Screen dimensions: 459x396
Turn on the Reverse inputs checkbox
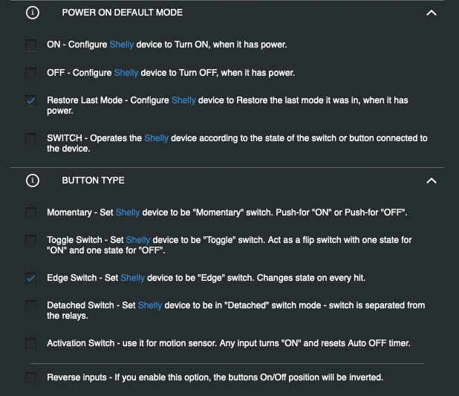coord(30,378)
